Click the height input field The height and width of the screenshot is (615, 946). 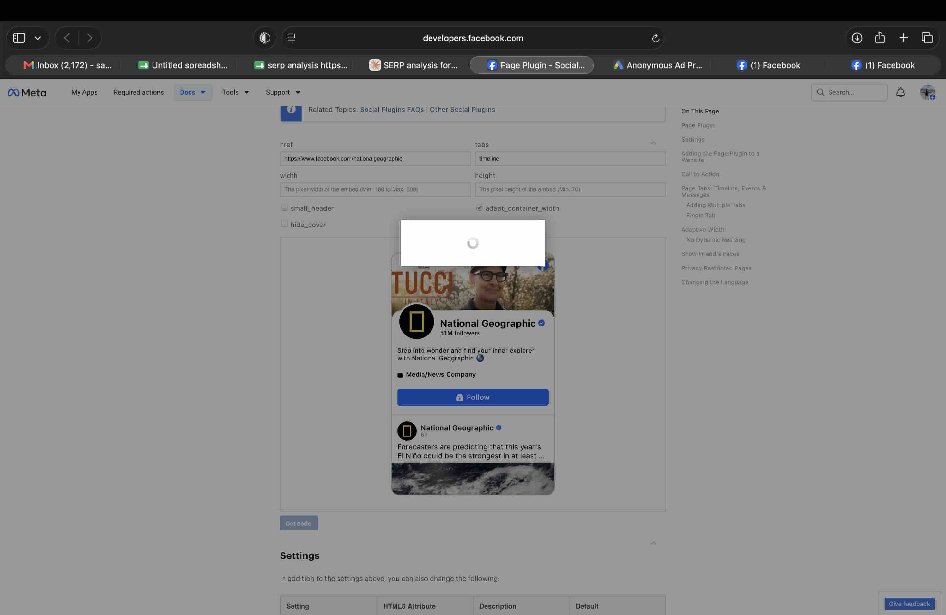pos(570,189)
